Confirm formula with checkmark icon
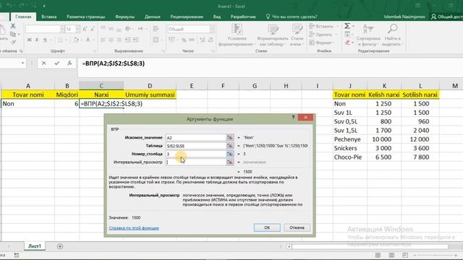 pos(56,63)
